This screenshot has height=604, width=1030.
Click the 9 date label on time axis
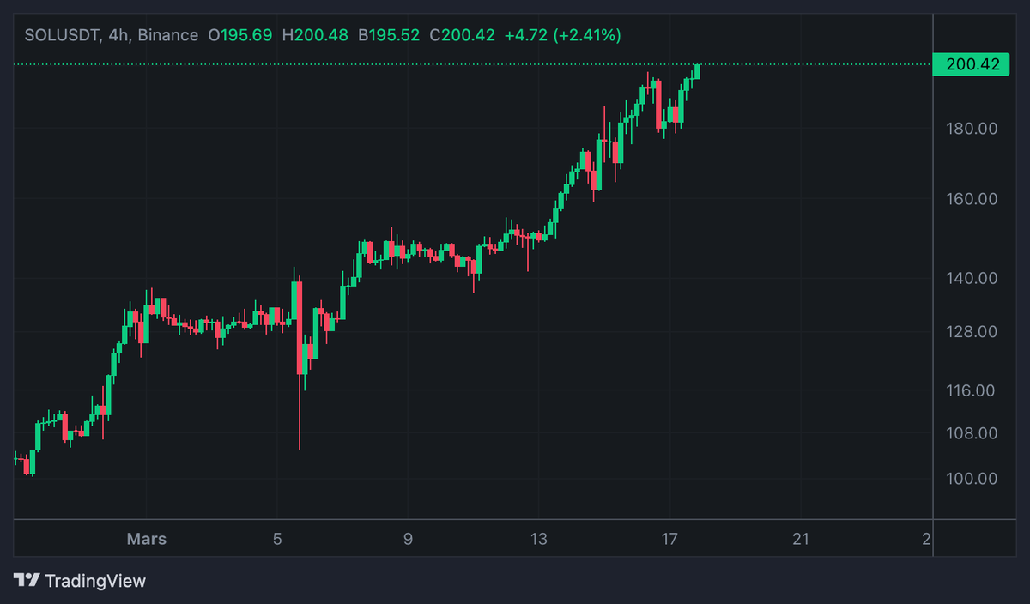[x=408, y=540]
